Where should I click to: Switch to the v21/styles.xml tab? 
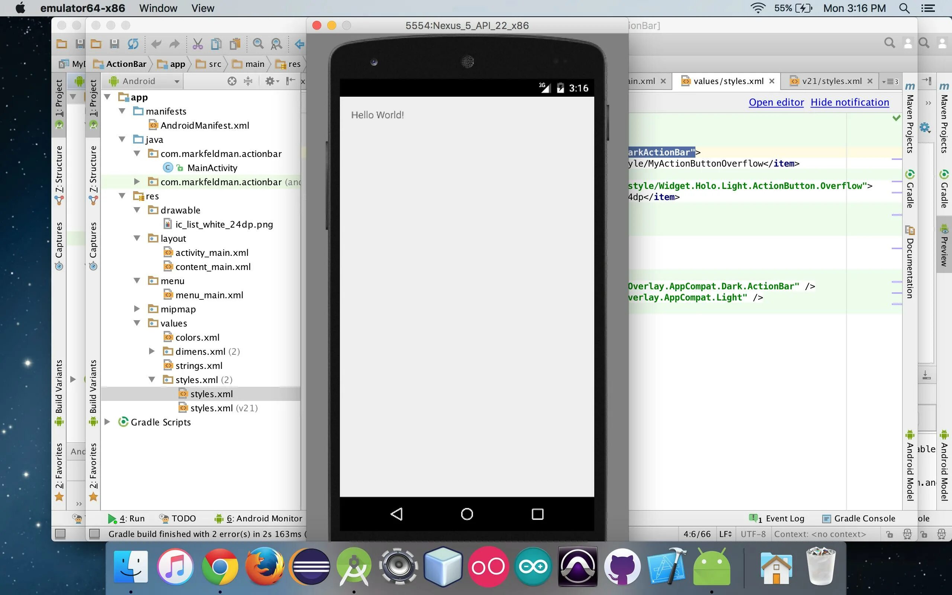(831, 81)
